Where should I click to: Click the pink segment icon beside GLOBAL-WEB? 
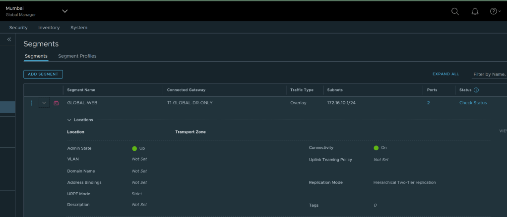(x=56, y=103)
